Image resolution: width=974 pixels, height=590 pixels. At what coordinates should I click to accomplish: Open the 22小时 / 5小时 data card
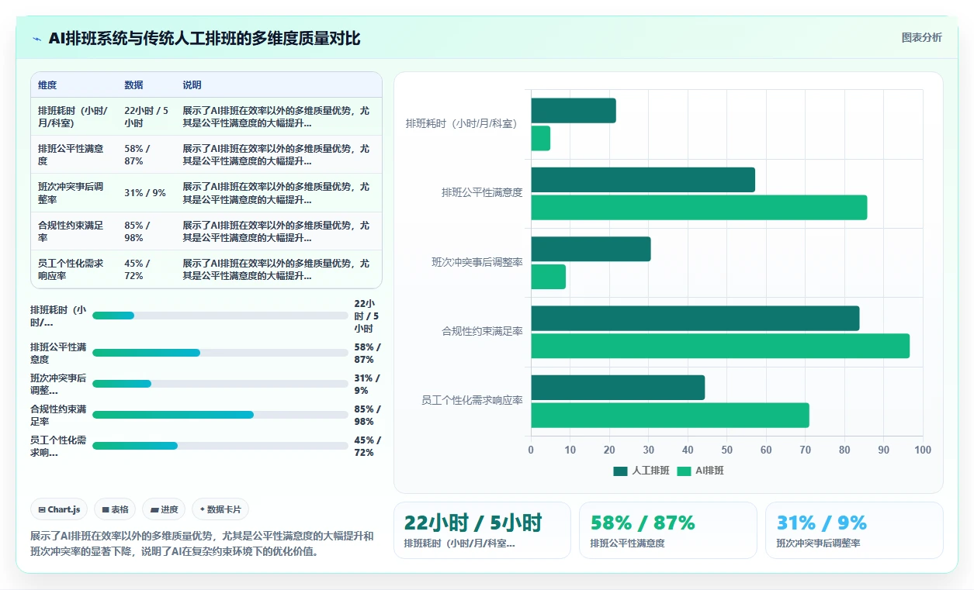click(482, 530)
